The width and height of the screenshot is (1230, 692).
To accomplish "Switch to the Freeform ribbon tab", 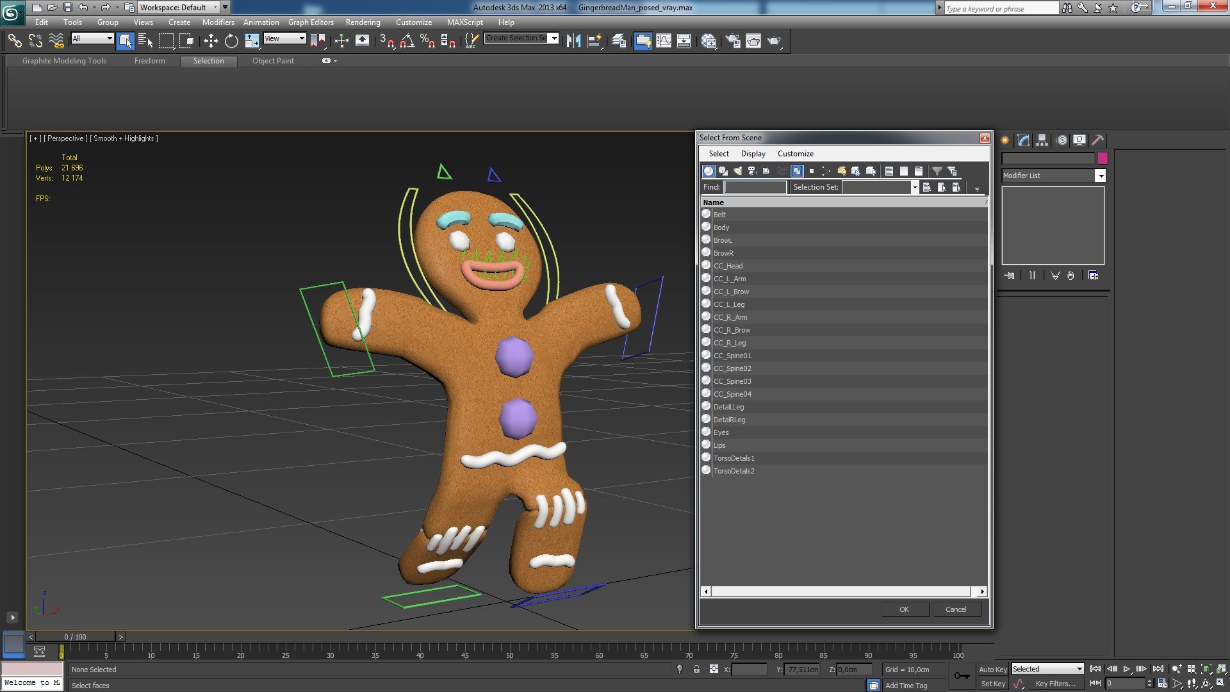I will 150,61.
